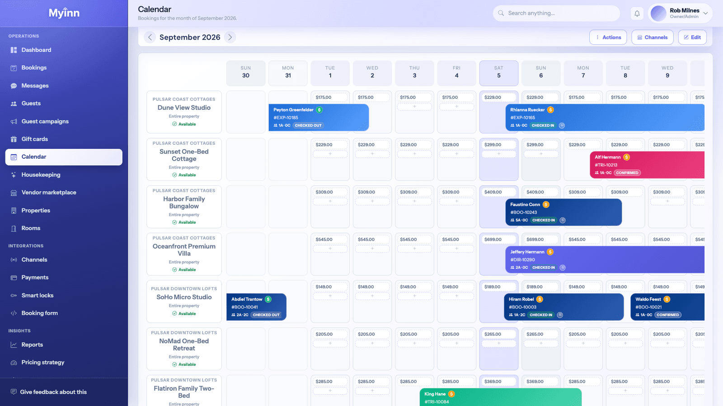Open Rob Milnes account dropdown
The width and height of the screenshot is (723, 406).
pos(680,14)
